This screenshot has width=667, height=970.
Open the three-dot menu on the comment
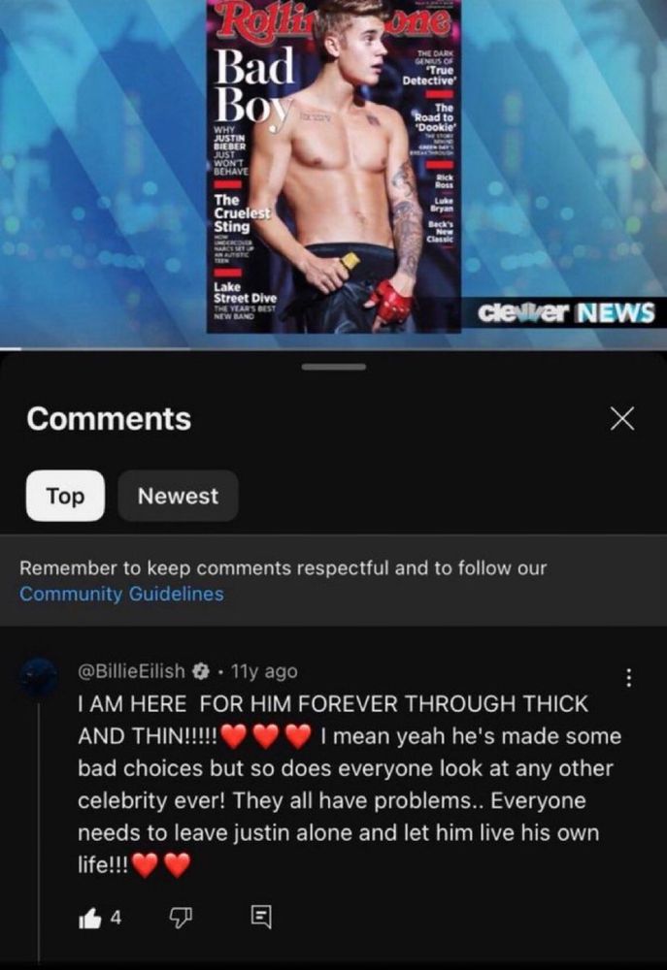(628, 678)
